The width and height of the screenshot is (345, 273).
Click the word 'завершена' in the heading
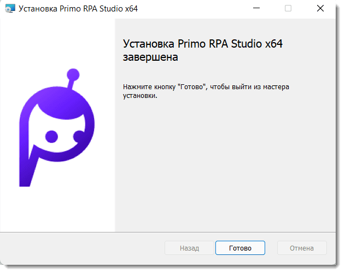150,57
